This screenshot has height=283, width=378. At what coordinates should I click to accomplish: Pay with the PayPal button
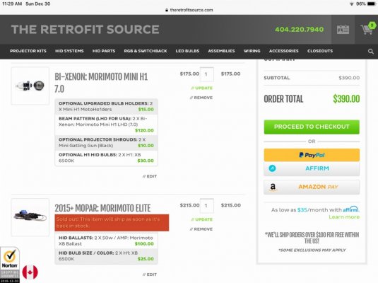pos(312,155)
